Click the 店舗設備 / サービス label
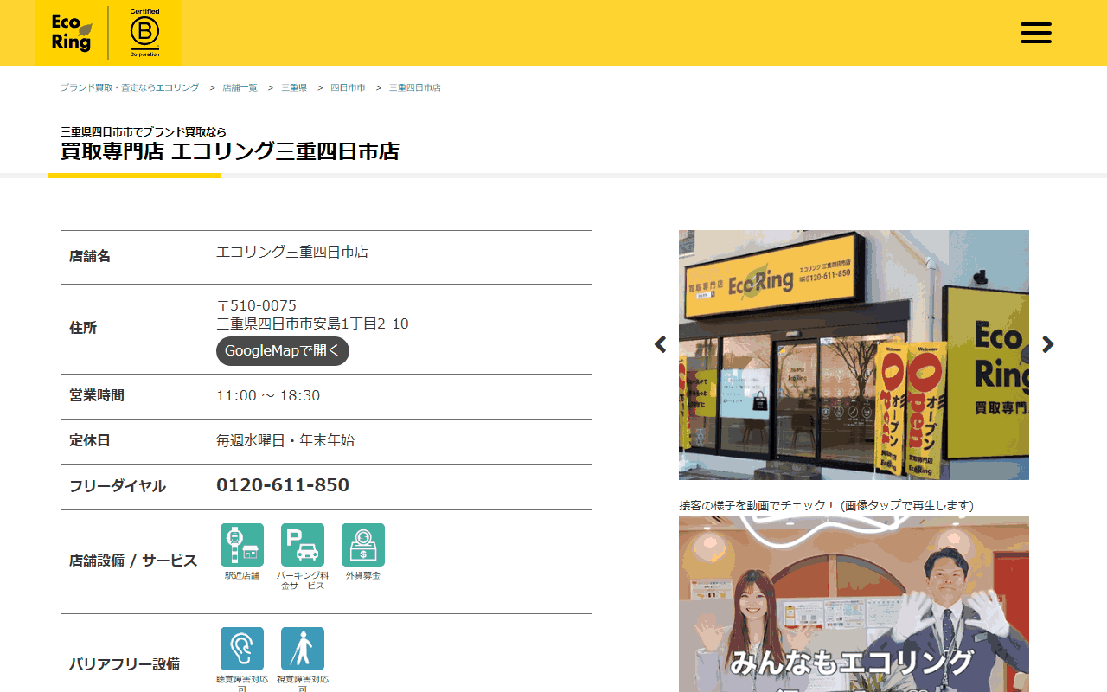Image resolution: width=1107 pixels, height=692 pixels. [x=133, y=561]
